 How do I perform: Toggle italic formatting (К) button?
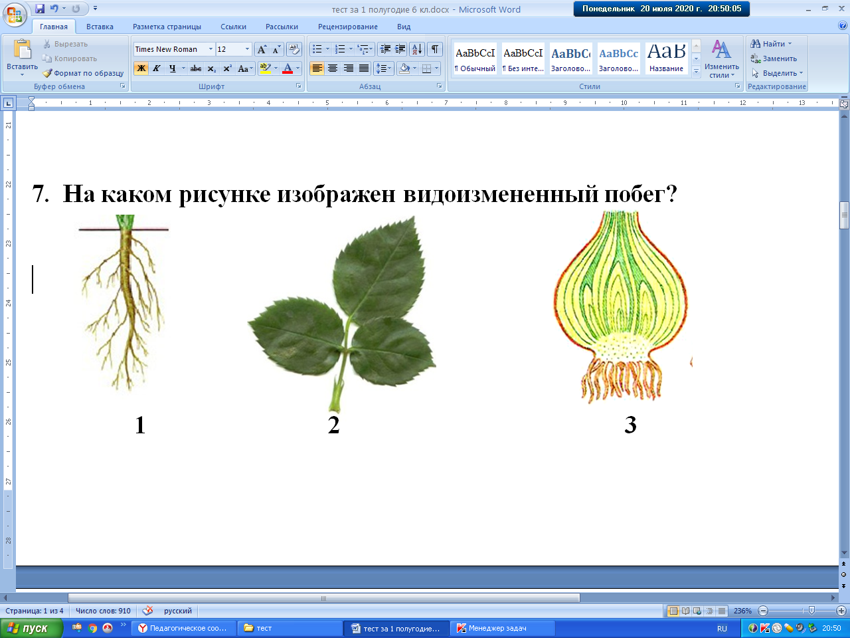(157, 68)
